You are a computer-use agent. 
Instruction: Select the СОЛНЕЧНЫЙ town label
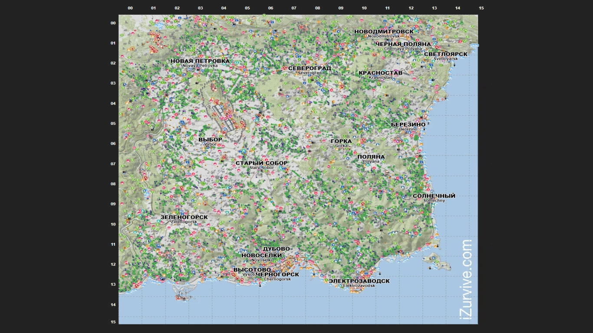click(434, 196)
